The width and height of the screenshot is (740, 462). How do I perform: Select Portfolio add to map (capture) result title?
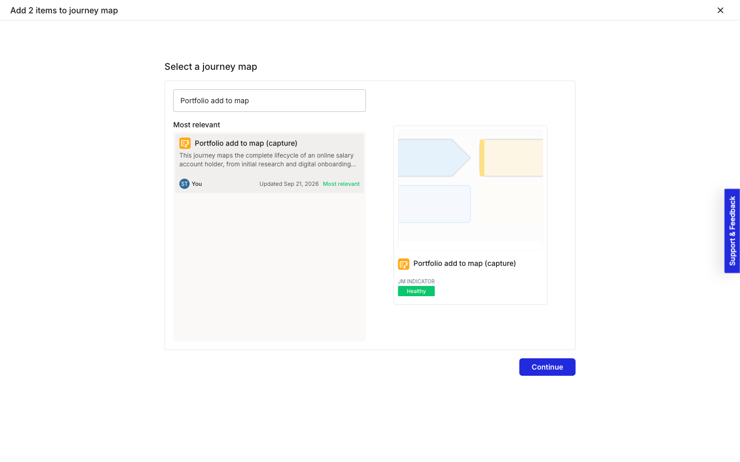point(246,143)
